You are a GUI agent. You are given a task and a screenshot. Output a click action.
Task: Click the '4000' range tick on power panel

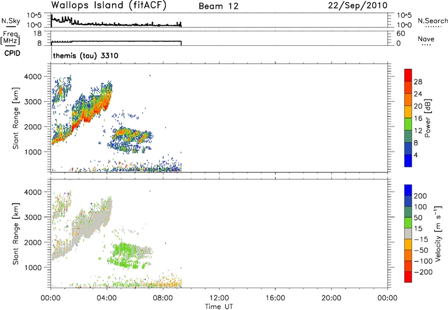[x=32, y=77]
